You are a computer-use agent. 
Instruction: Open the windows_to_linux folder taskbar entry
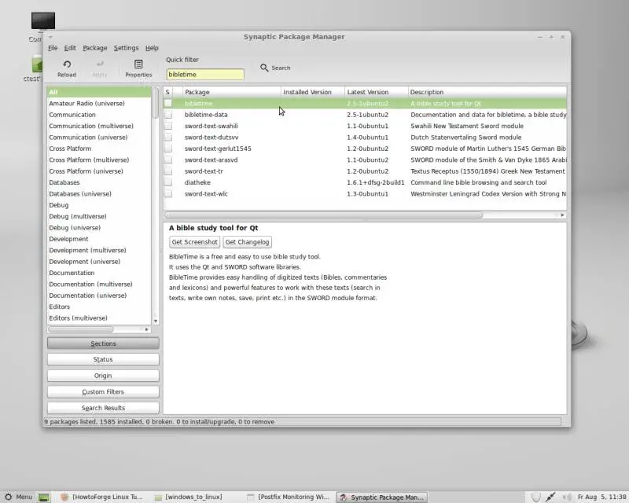(189, 497)
